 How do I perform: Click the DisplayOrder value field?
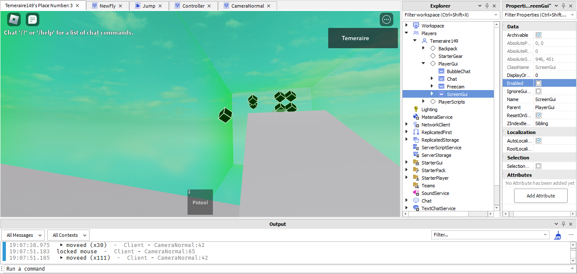pyautogui.click(x=555, y=75)
